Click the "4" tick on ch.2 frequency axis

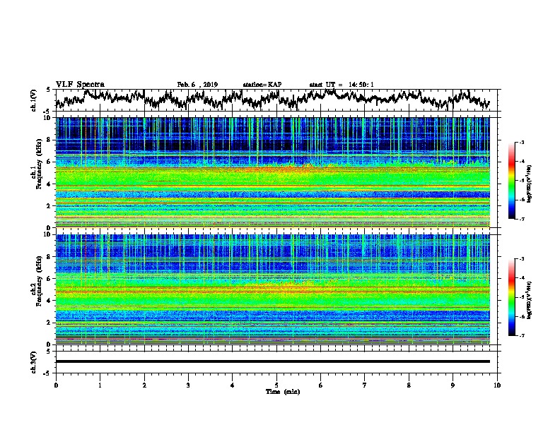coord(49,301)
